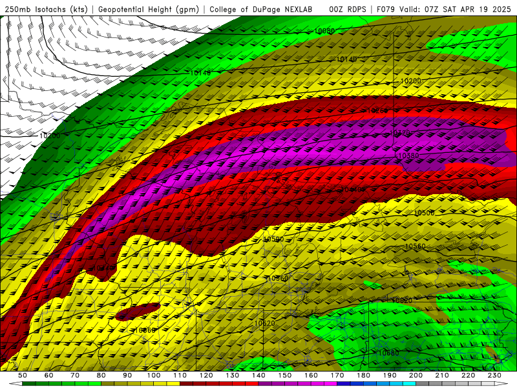Viewport: 517px width, 387px height.
Task: Click the '250mb Isotachs (kts)' title text
Action: [x=47, y=10]
